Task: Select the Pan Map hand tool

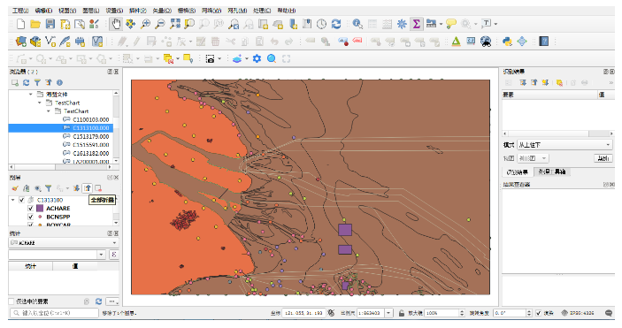Action: (x=116, y=24)
